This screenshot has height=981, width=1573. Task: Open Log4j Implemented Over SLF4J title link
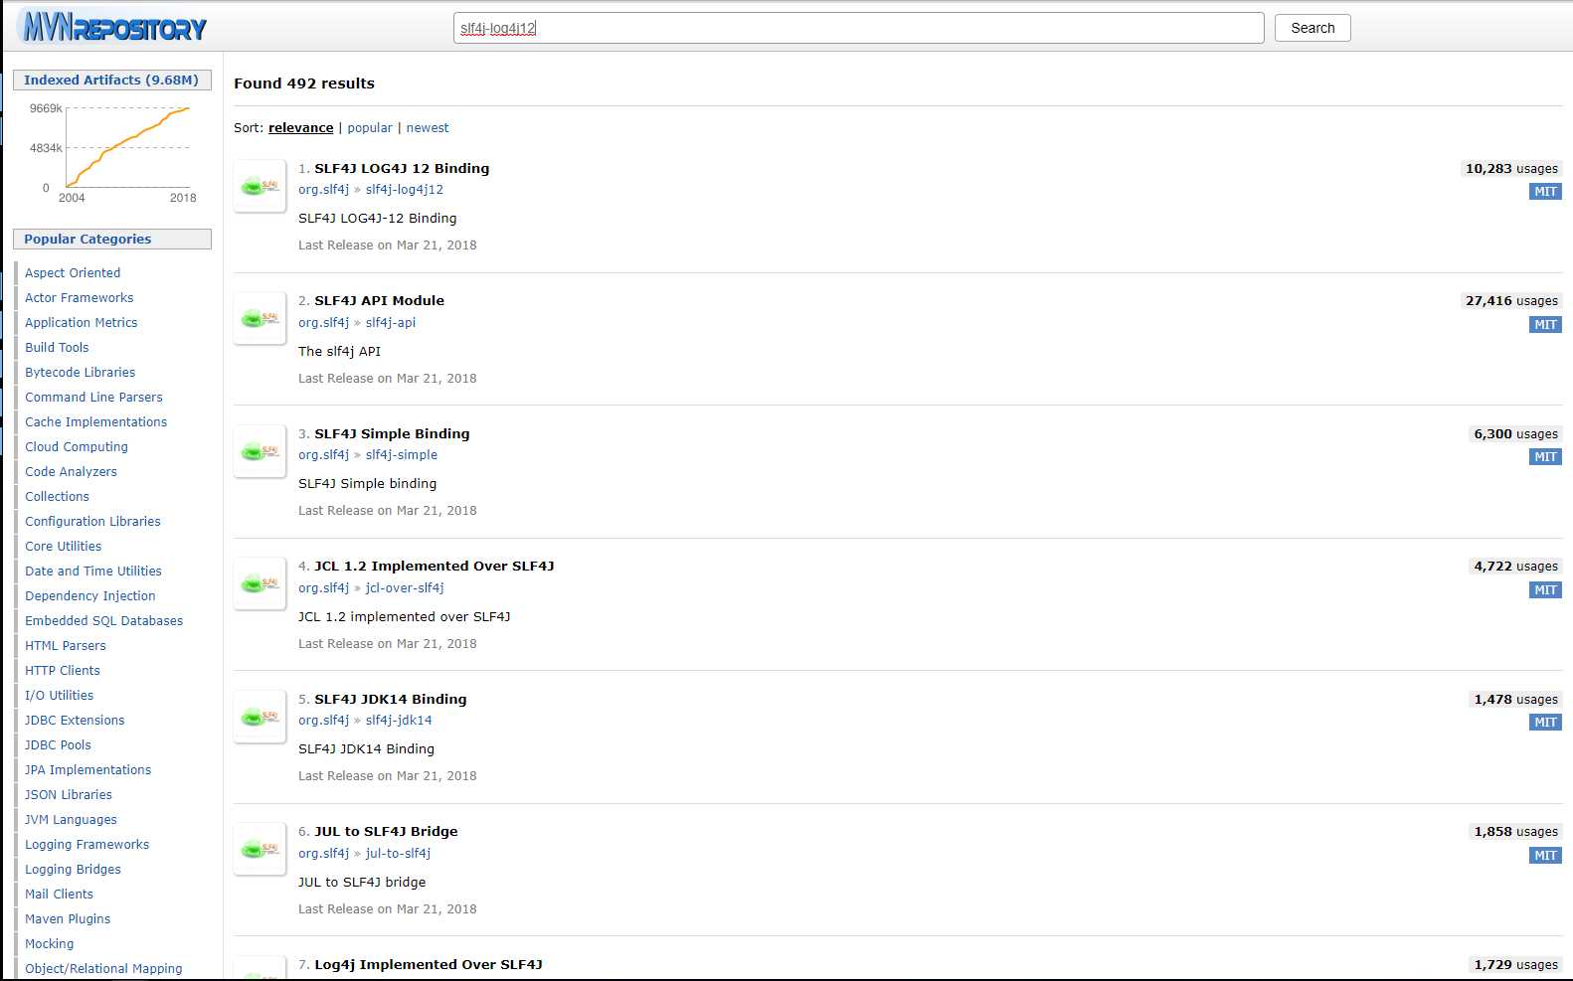[x=429, y=965]
